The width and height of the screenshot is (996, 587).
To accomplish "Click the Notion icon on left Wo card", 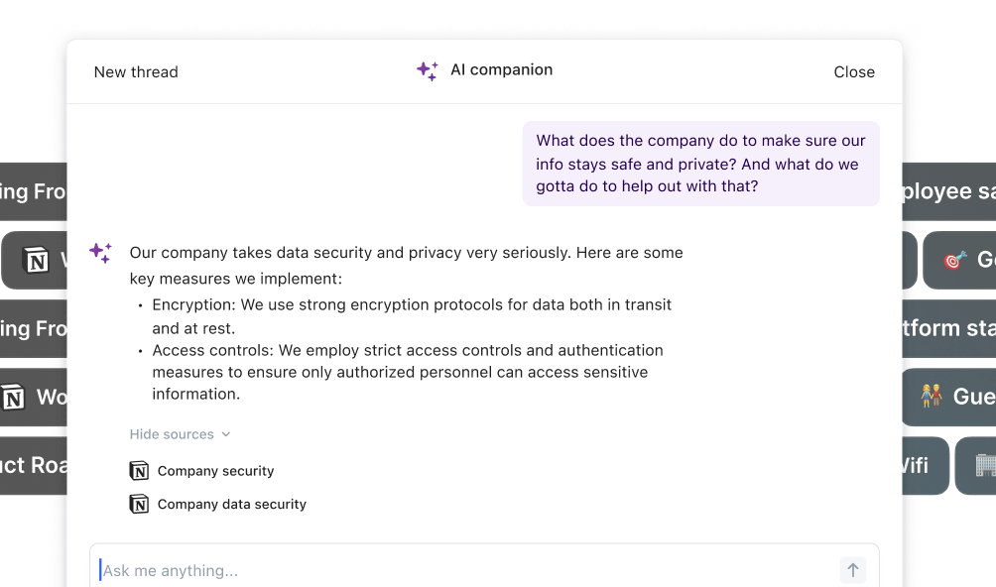I will click(13, 398).
